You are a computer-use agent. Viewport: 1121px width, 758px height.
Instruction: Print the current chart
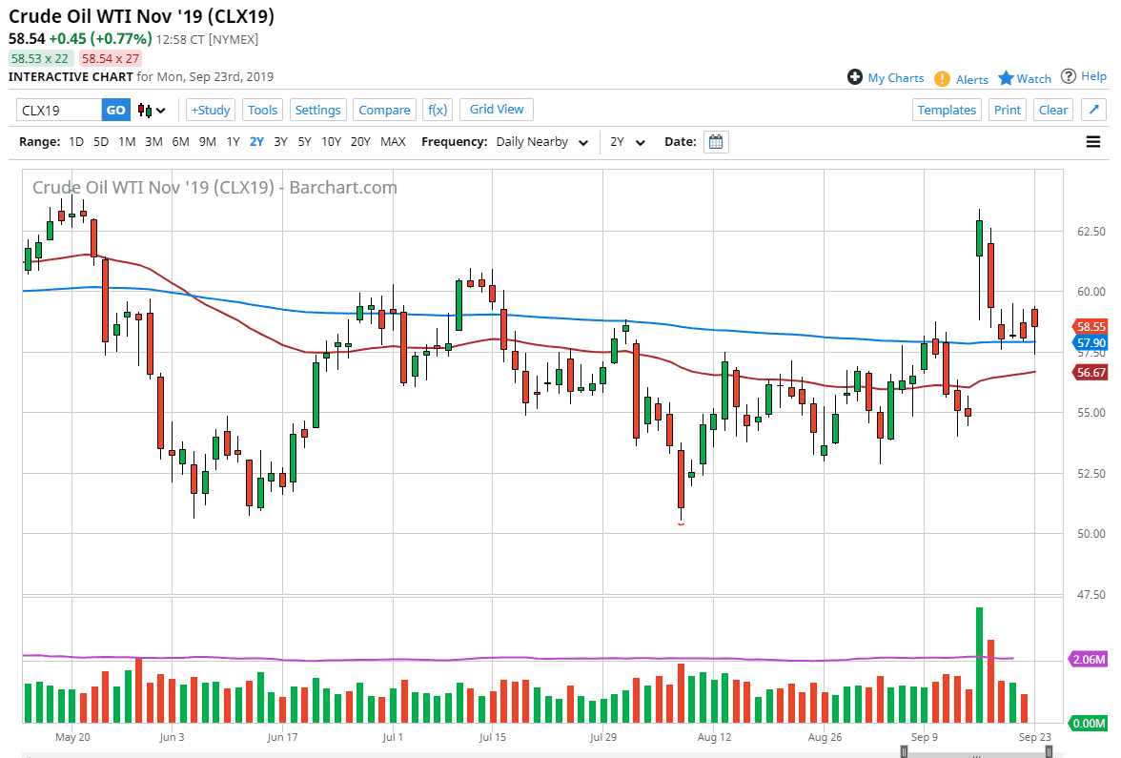pos(1007,110)
